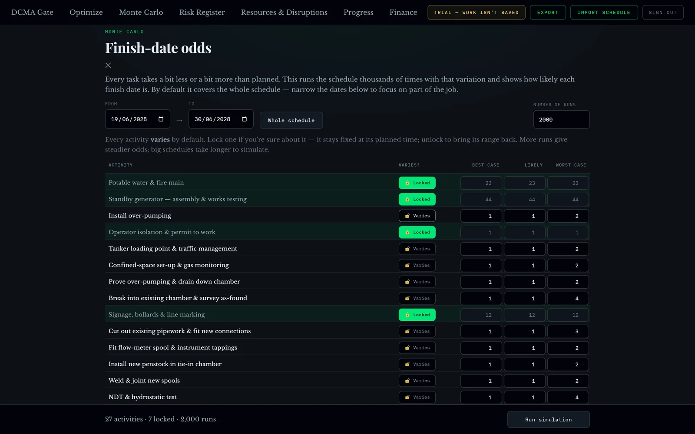This screenshot has height=434, width=695.
Task: Unlock Standby generator assembly & works testing
Action: (x=417, y=199)
